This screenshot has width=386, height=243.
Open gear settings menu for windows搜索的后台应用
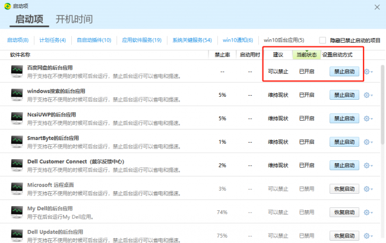(x=368, y=95)
